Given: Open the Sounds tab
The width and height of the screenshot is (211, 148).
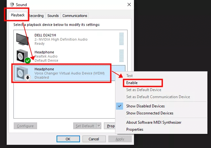Looking at the screenshot, I should (53, 16).
